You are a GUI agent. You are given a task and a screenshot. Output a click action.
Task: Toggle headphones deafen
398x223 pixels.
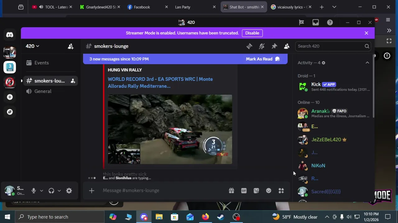tap(51, 191)
